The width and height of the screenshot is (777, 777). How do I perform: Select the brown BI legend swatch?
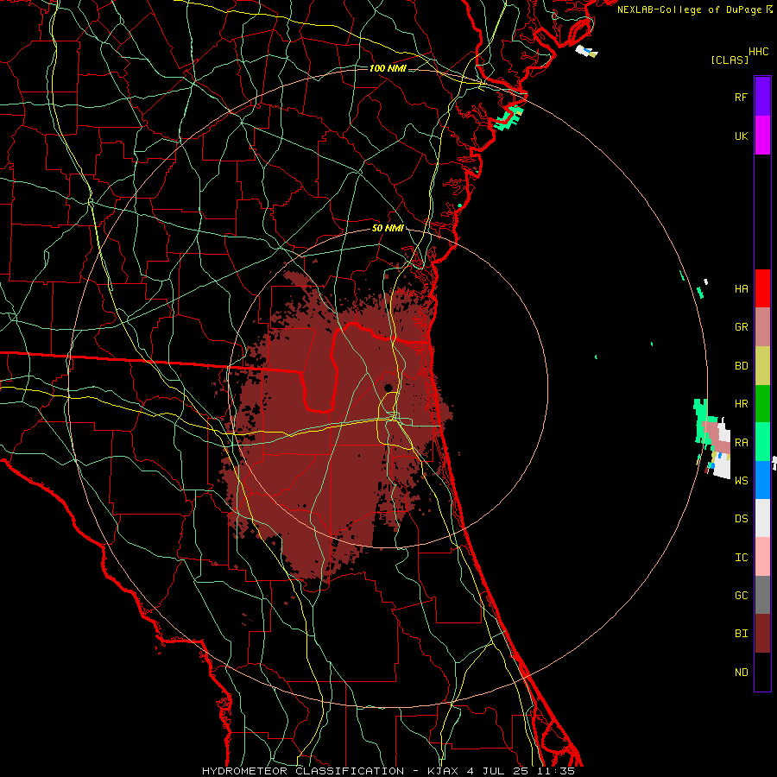[x=762, y=634]
